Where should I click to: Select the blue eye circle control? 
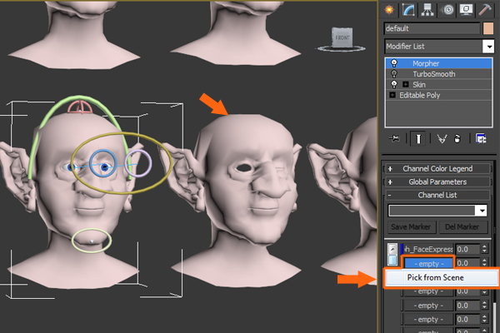coord(103,163)
